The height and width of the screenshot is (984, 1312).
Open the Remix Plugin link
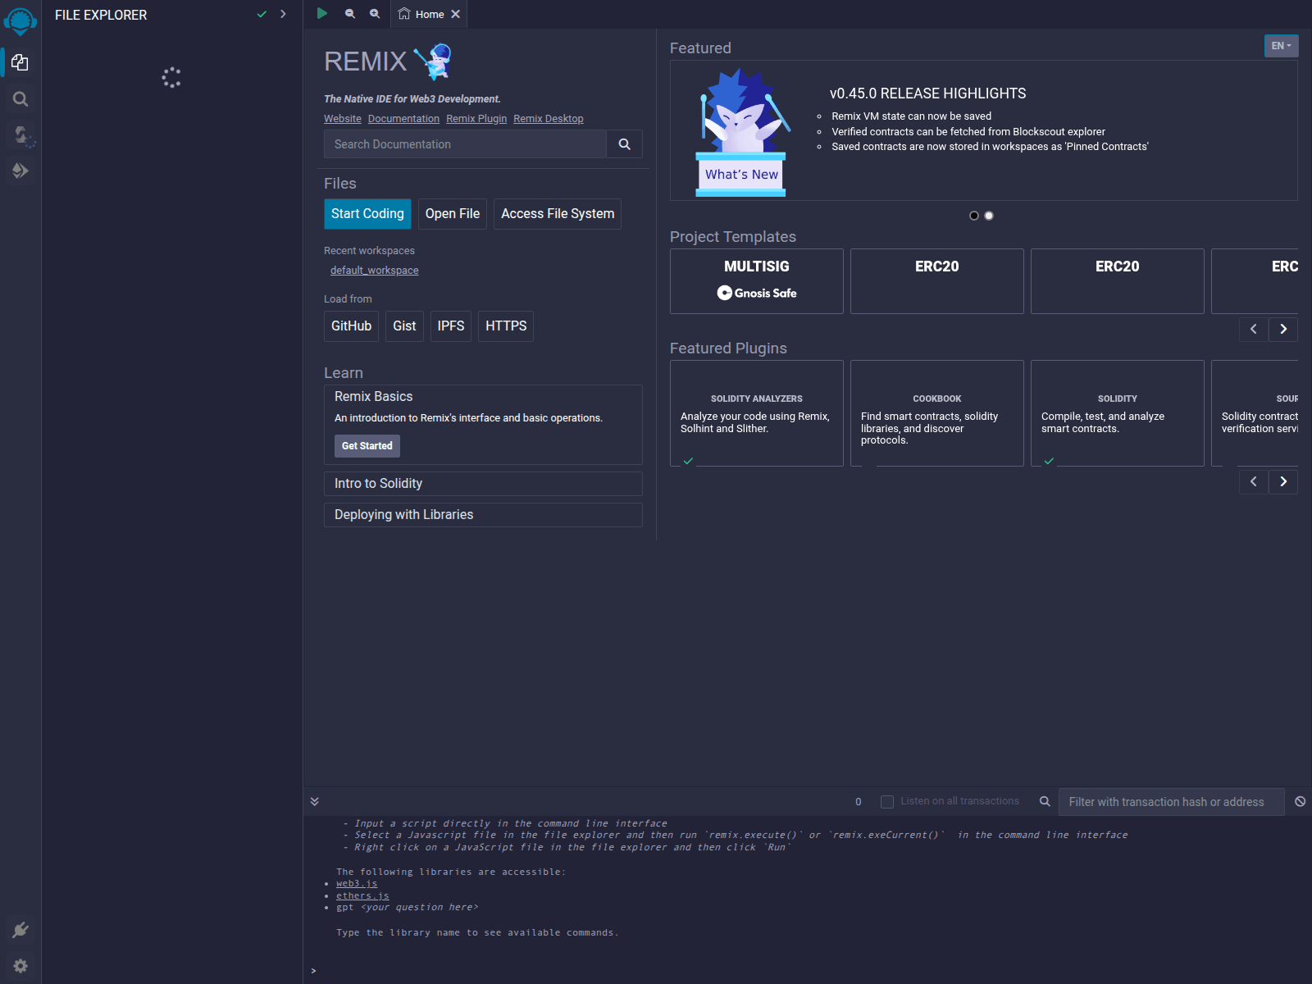pyautogui.click(x=476, y=119)
